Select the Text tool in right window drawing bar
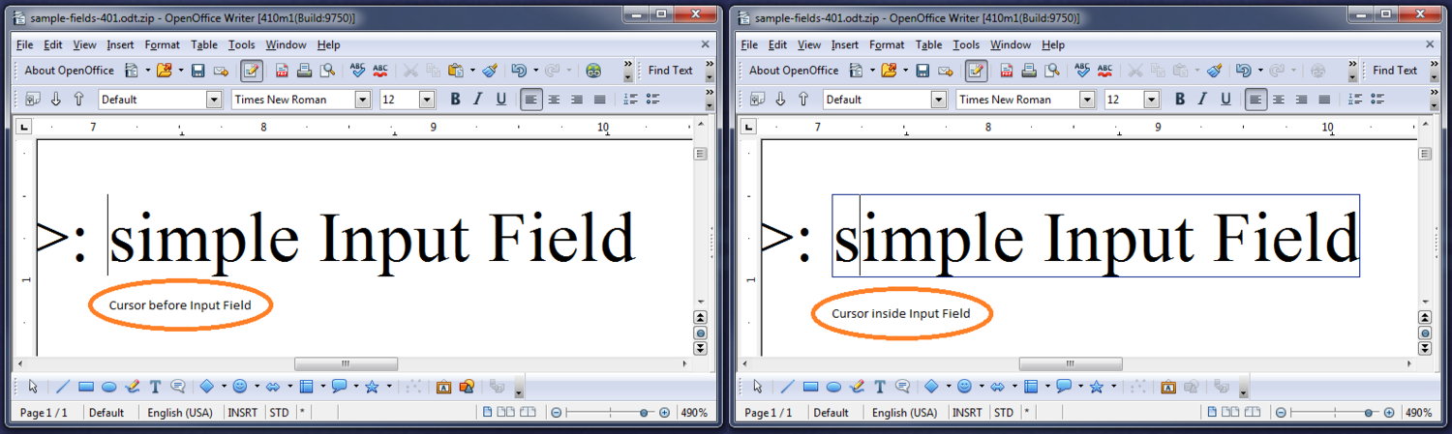 pyautogui.click(x=879, y=387)
